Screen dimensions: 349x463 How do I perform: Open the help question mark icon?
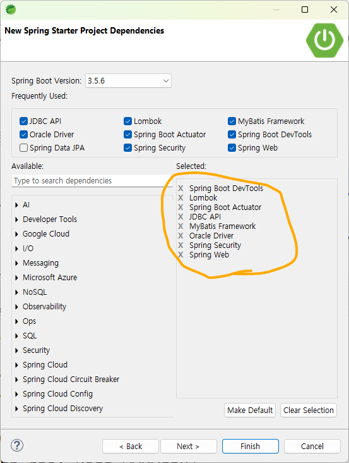click(x=17, y=445)
